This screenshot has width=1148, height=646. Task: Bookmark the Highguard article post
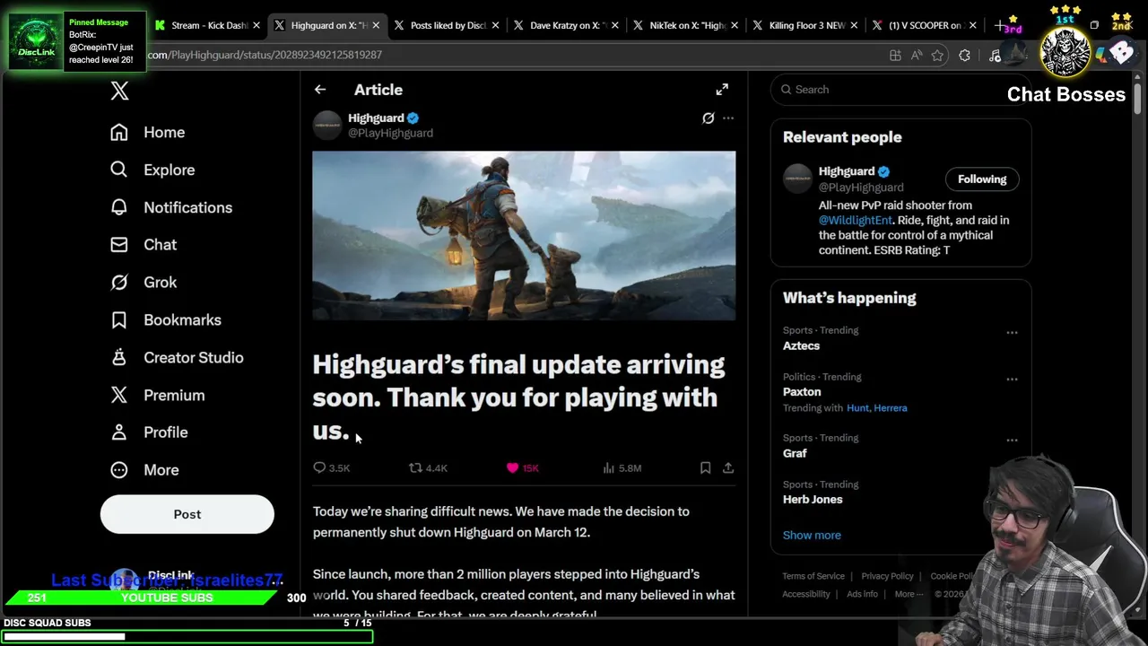click(x=705, y=467)
